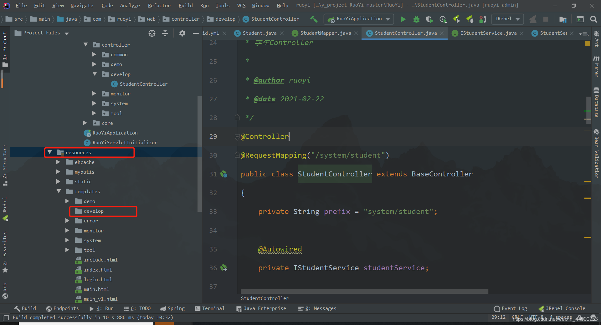This screenshot has width=601, height=325.
Task: Click the controller breadcrumb in navigation bar
Action: point(181,19)
